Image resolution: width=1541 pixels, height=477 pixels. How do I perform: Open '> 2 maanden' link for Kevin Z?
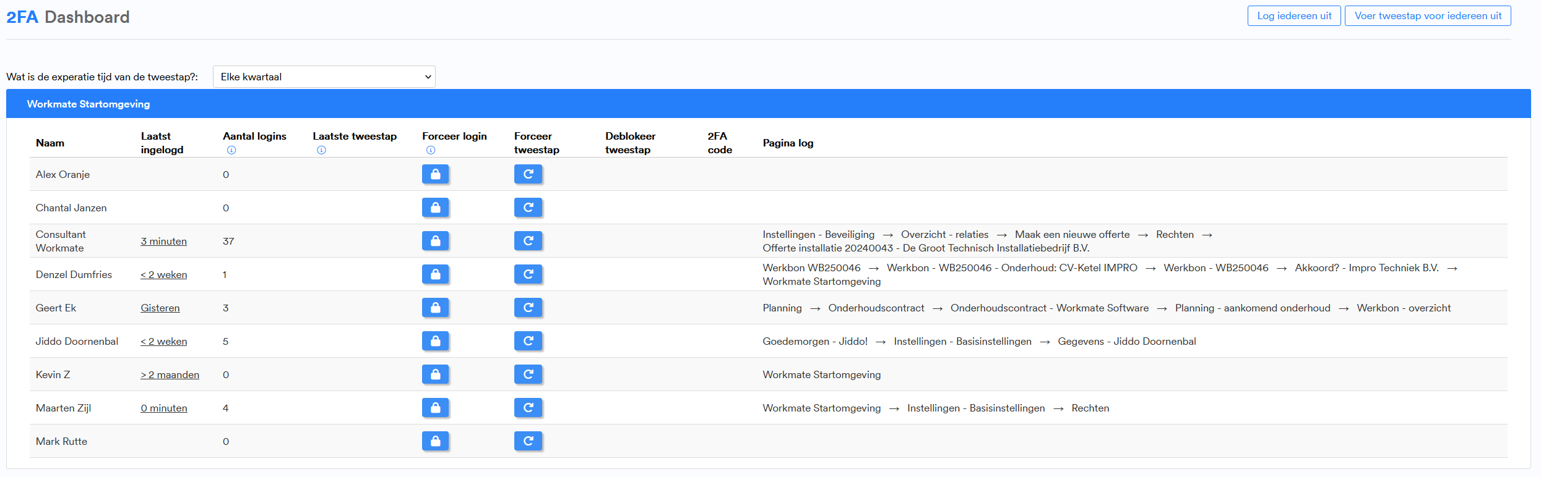170,374
